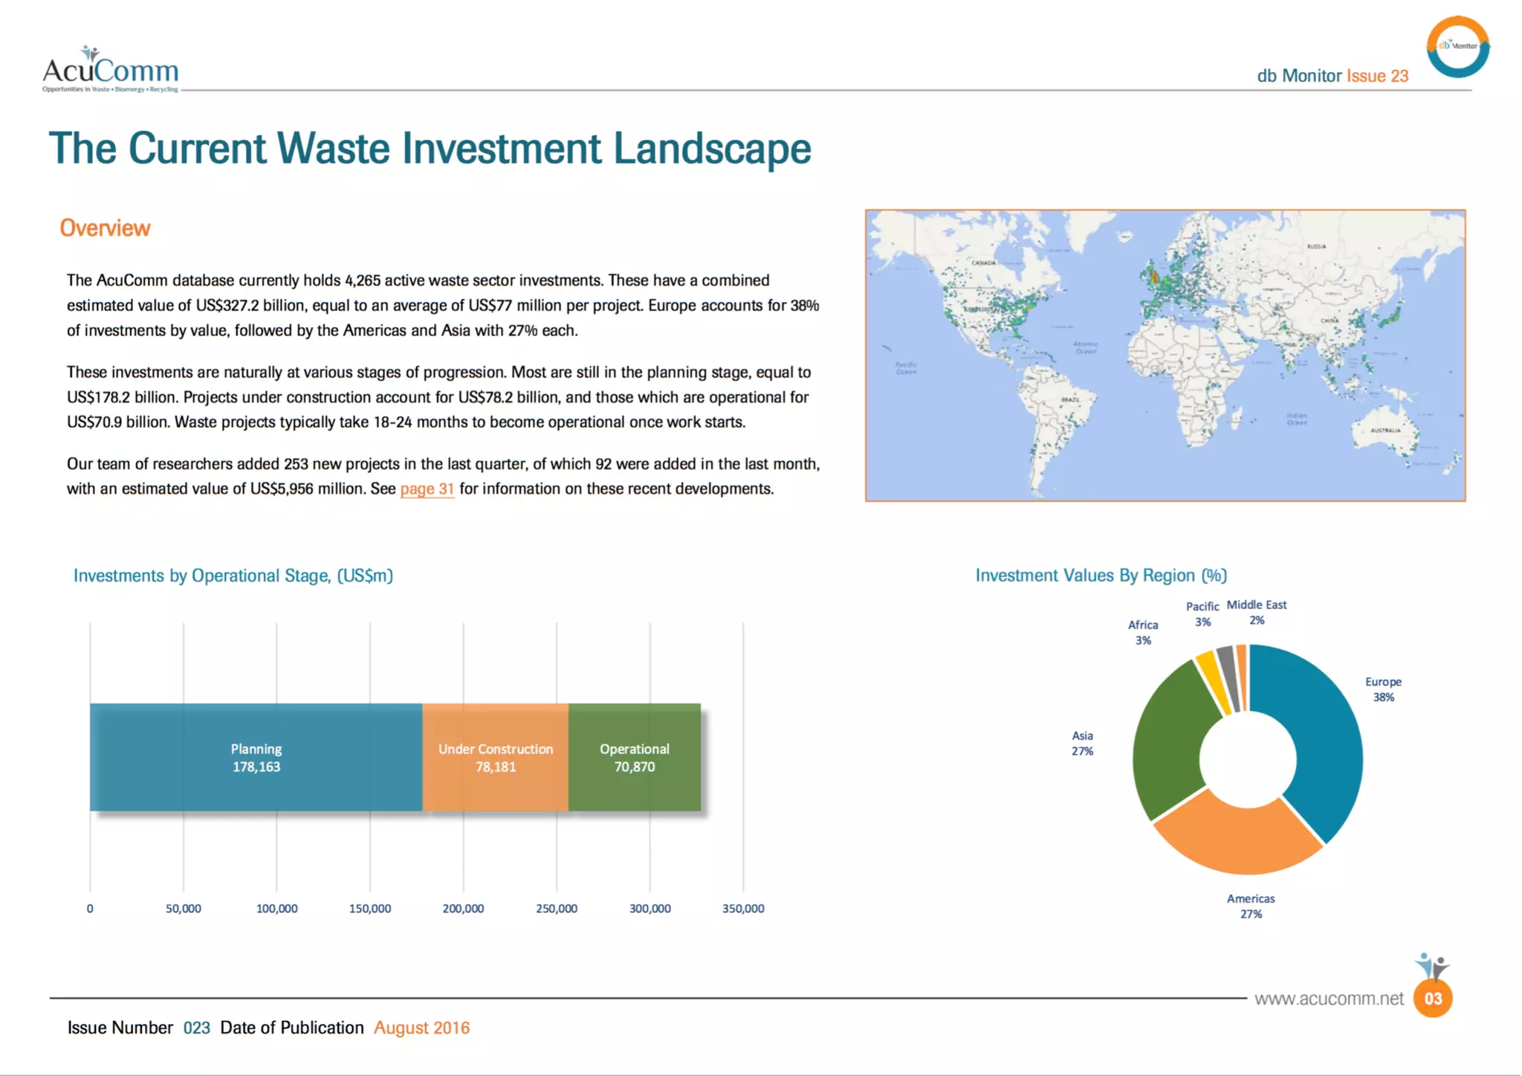Click the August 2016 publication date
This screenshot has height=1076, width=1522.
click(421, 1028)
